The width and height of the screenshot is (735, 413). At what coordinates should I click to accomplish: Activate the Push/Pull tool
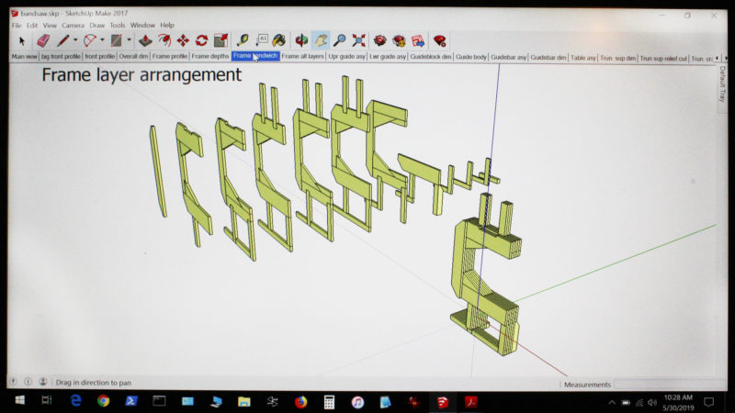(x=145, y=41)
